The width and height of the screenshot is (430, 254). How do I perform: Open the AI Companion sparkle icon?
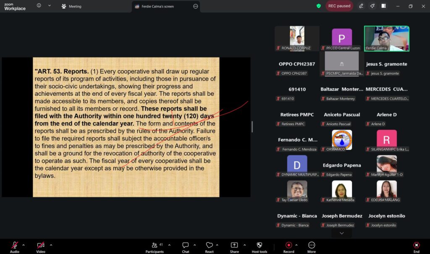point(372,6)
